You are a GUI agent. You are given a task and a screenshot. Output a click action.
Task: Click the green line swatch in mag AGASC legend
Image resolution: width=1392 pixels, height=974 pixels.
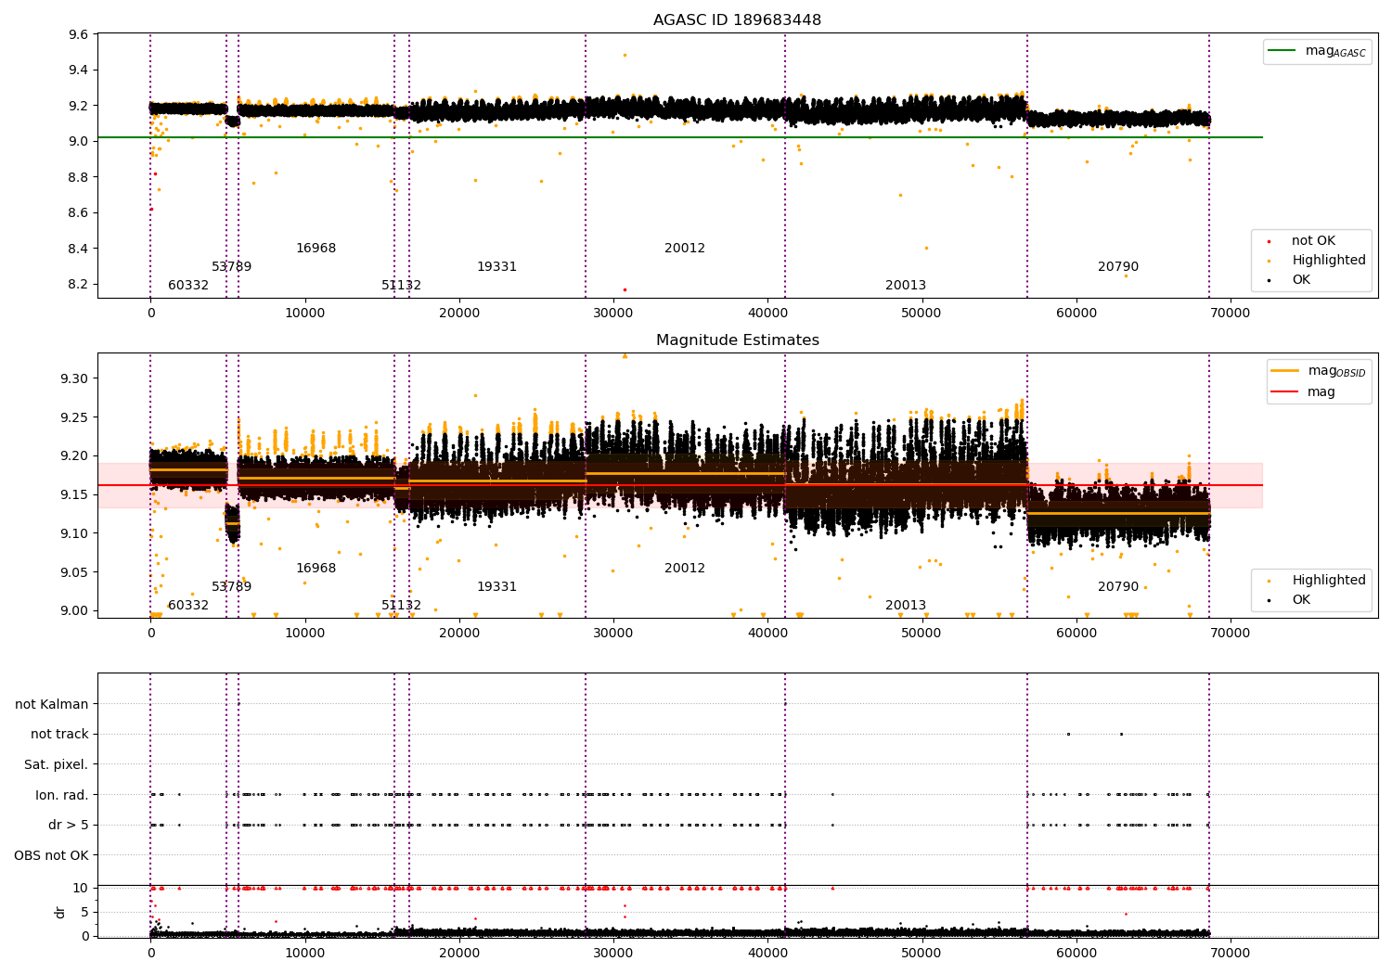(1282, 51)
